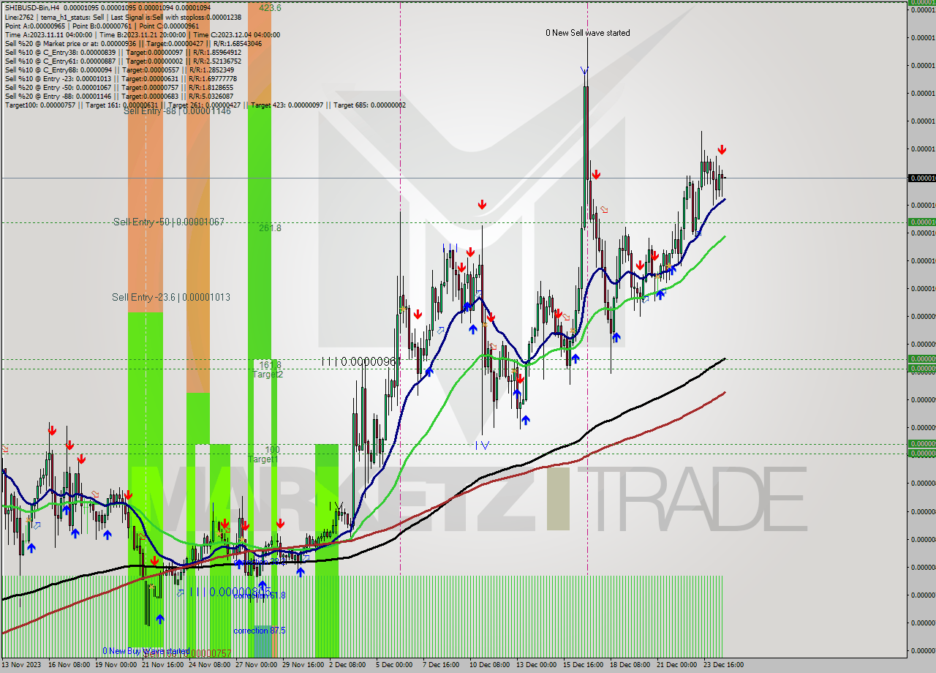This screenshot has height=673, width=936.
Task: Click the '18 Dec 08:00' time label
Action: coord(630,665)
